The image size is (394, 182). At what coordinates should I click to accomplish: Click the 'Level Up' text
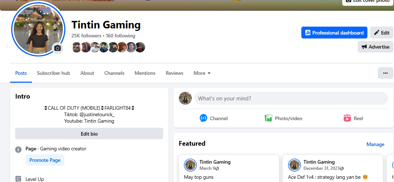coord(35,179)
